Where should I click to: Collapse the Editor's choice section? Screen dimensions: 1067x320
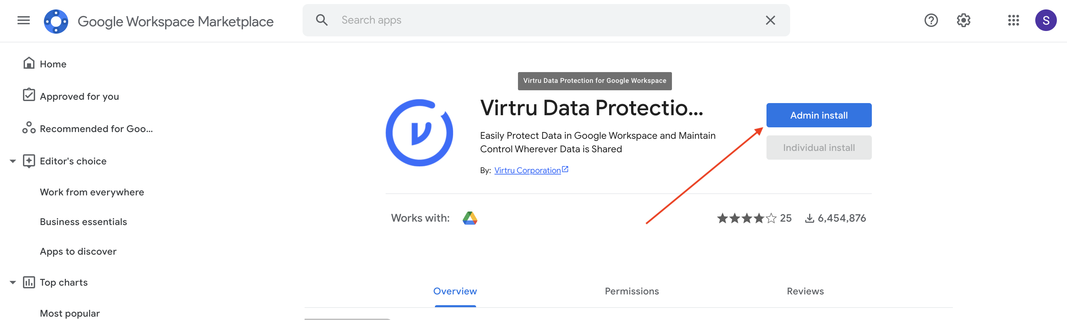click(12, 161)
